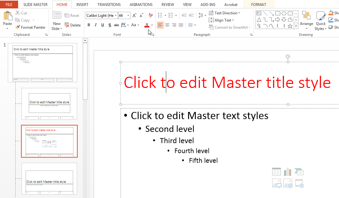
Task: Select the fourth slide master thumbnail
Action: [49, 179]
